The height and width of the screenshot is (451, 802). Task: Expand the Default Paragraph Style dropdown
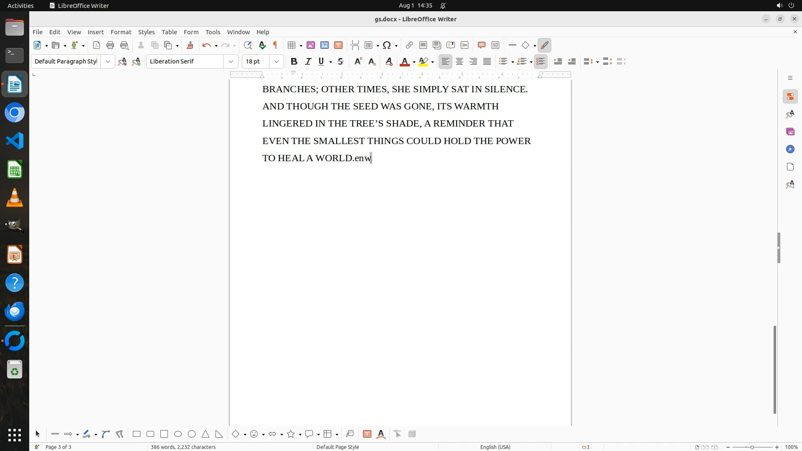tap(107, 61)
